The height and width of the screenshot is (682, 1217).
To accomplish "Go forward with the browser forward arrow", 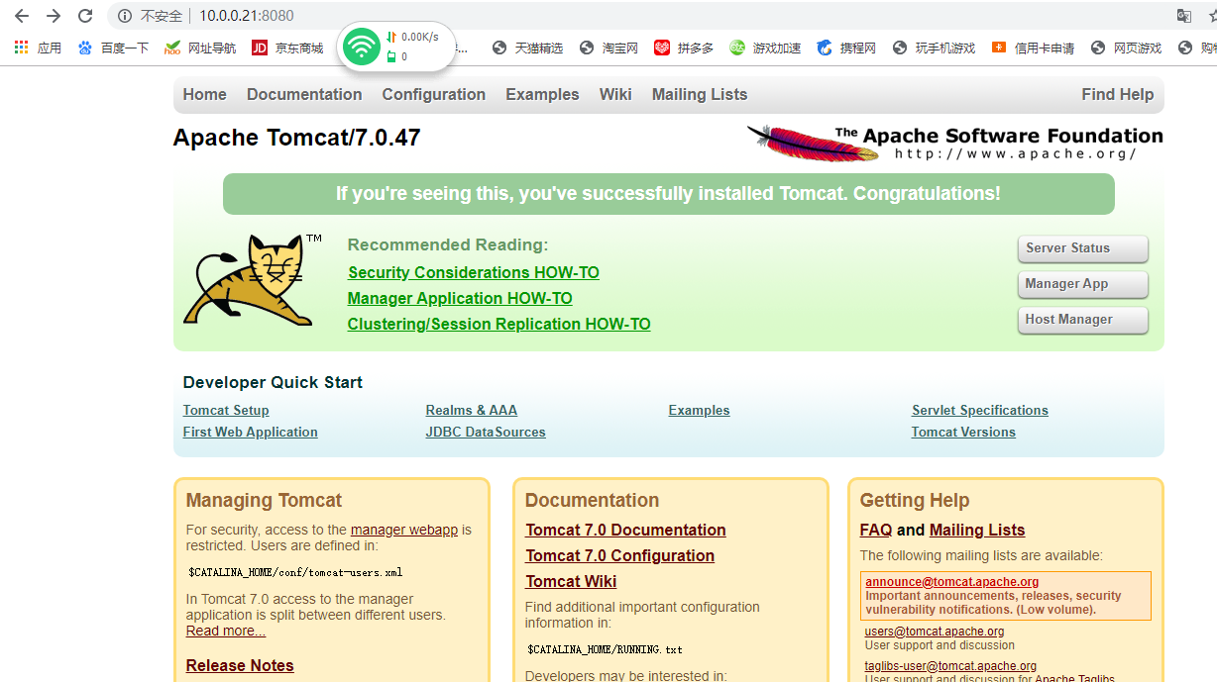I will (54, 16).
